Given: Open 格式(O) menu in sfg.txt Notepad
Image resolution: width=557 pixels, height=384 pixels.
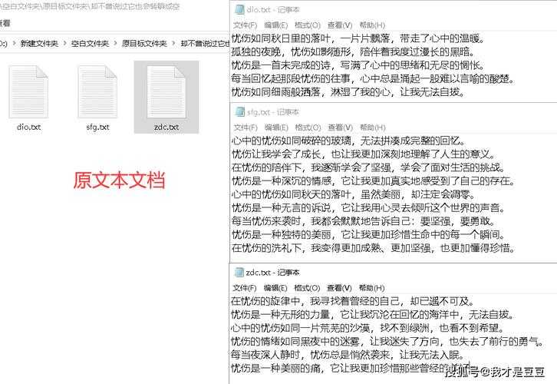Looking at the screenshot, I should pyautogui.click(x=308, y=127).
